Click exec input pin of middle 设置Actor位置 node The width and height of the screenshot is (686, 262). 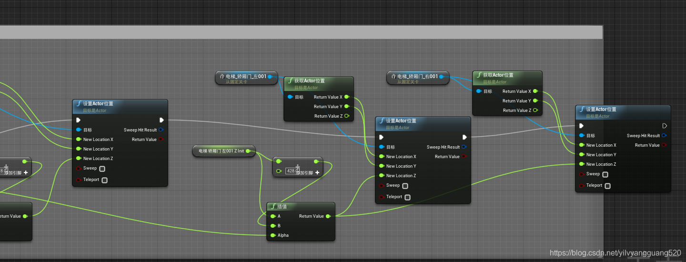[x=382, y=137]
